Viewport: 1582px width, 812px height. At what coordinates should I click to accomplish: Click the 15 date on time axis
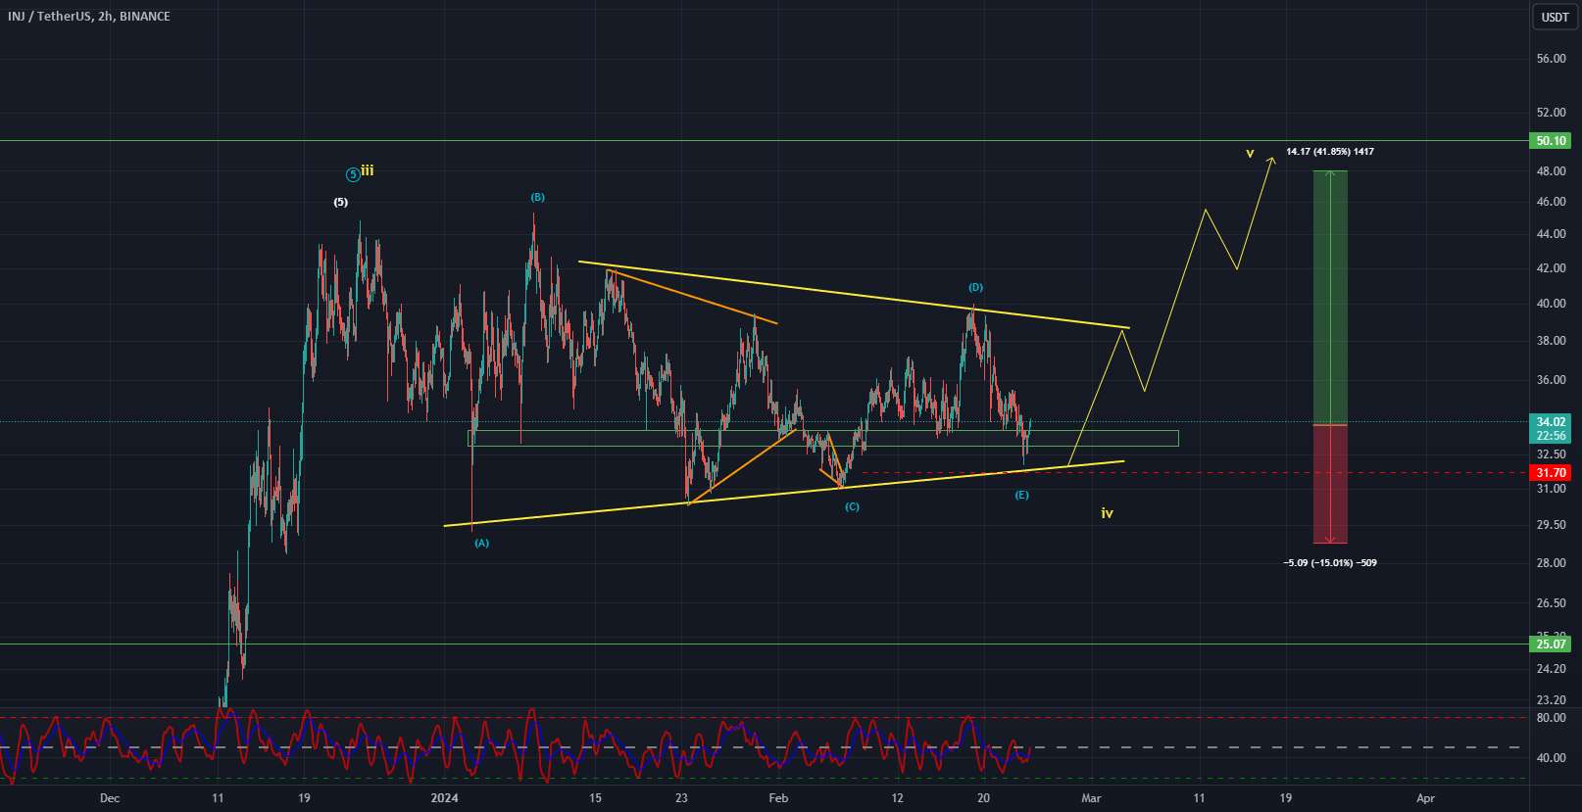coord(595,798)
